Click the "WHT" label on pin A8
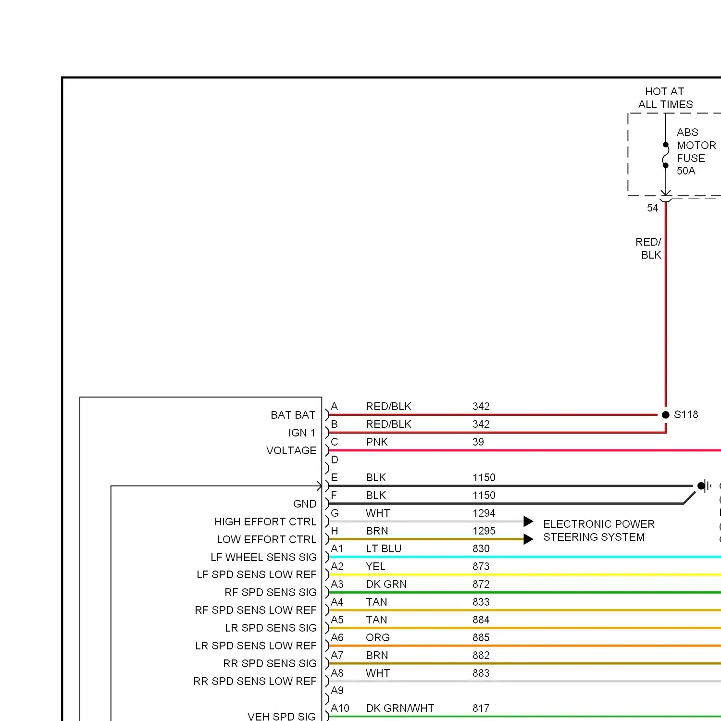 click(378, 673)
